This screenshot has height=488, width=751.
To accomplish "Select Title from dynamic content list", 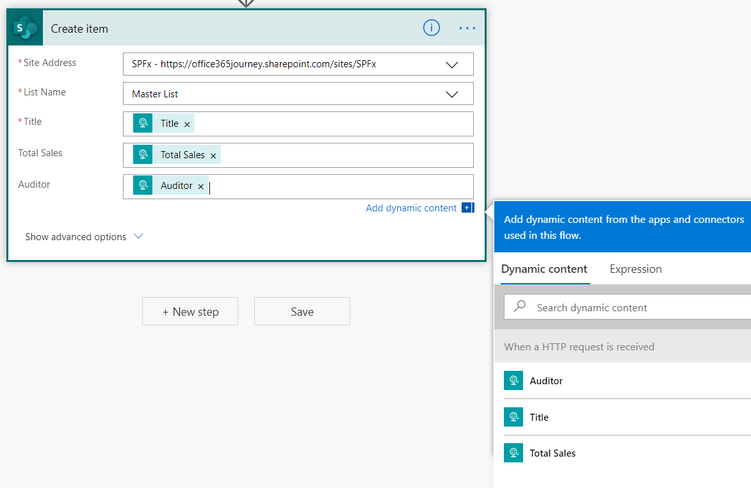I will tap(627, 417).
